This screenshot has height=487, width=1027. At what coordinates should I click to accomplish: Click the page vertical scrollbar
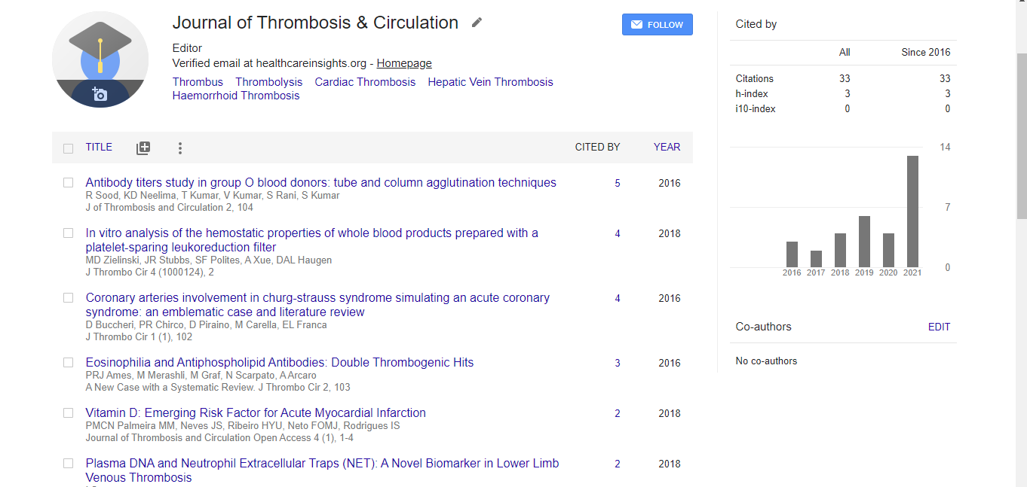coord(1021,226)
